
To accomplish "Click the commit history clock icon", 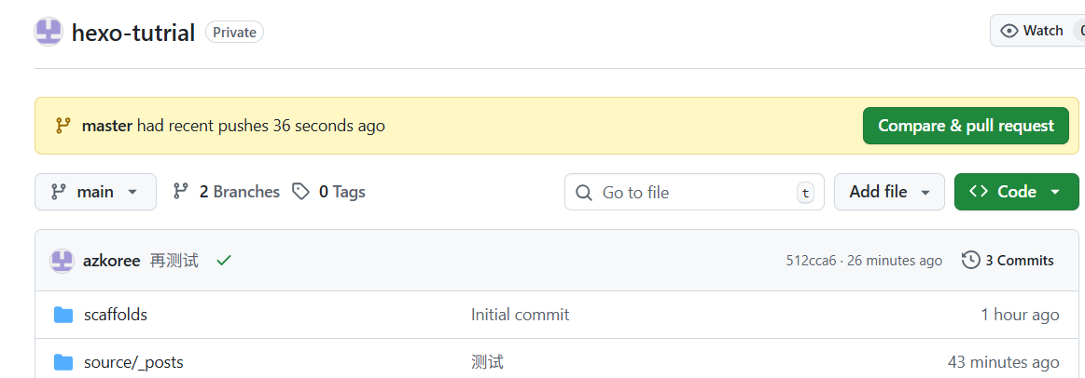I will (x=970, y=261).
